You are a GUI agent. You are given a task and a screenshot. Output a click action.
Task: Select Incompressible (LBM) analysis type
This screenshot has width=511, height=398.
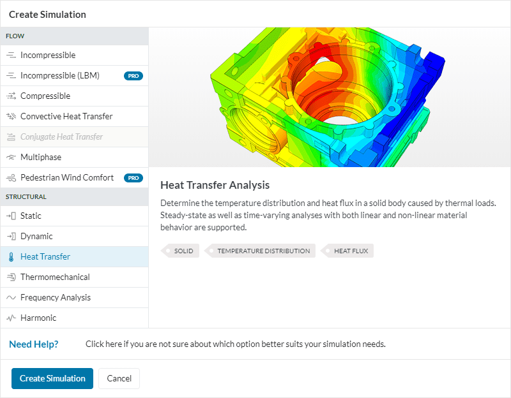(60, 76)
